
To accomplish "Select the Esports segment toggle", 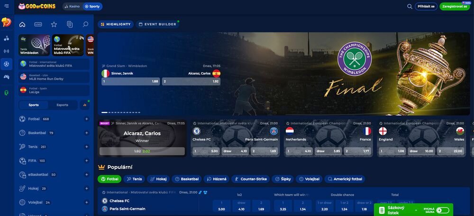I will pyautogui.click(x=62, y=105).
